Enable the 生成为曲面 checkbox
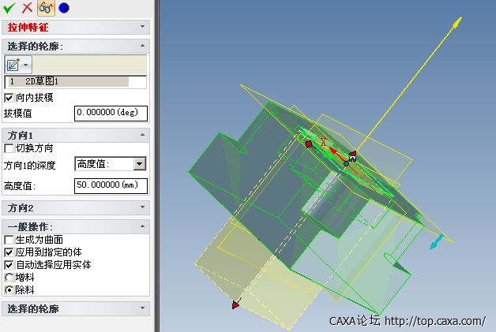Screen dimensions: 496x332 pos(9,240)
